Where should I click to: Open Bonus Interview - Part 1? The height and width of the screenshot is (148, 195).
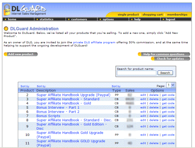[x=58, y=107]
